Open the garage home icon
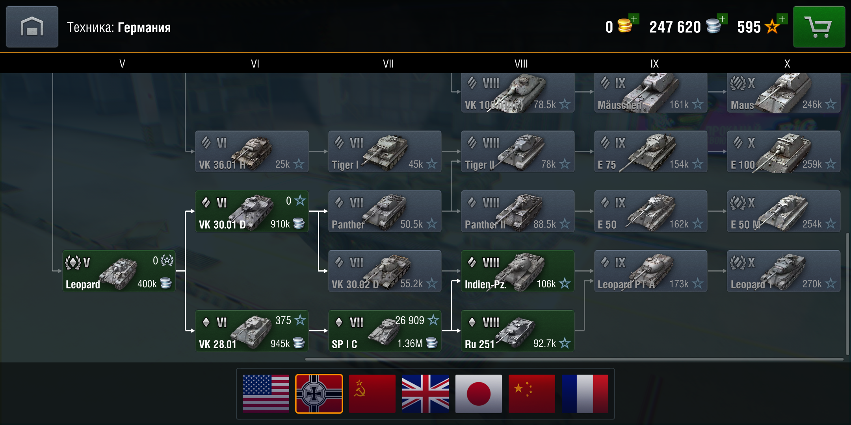This screenshot has width=851, height=425. 32,27
